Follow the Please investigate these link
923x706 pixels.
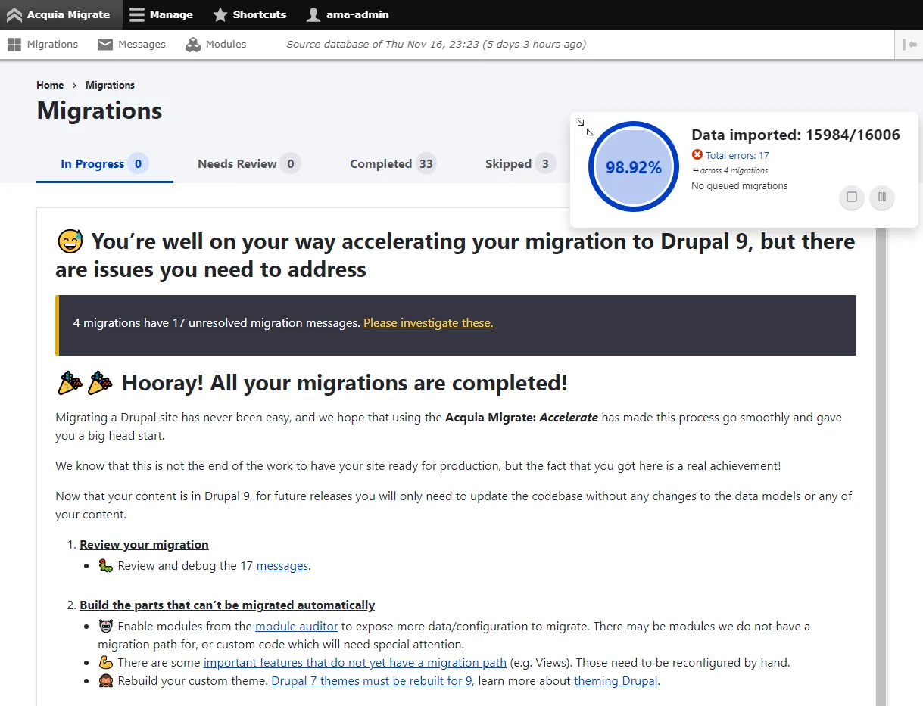pyautogui.click(x=428, y=322)
